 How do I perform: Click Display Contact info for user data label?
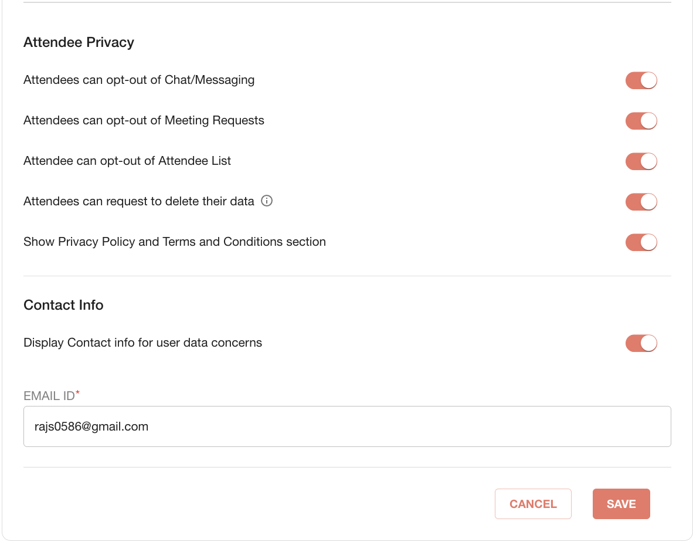[x=142, y=343]
